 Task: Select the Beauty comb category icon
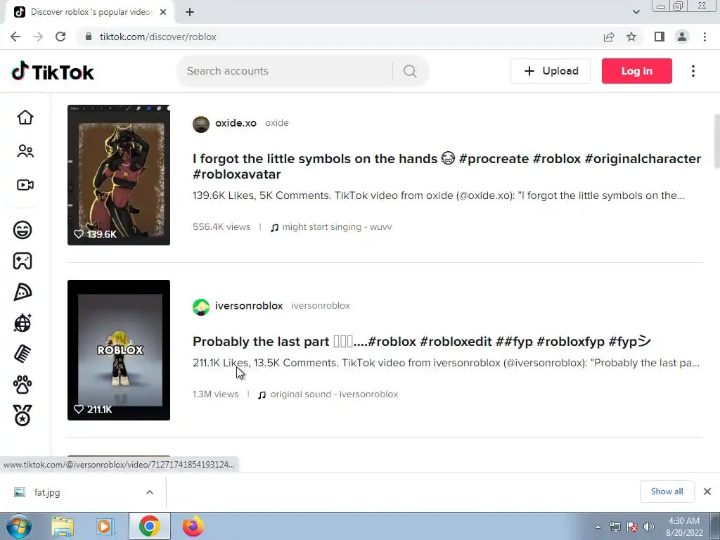coord(22,354)
